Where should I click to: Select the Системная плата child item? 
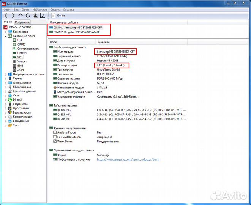pos(26,49)
